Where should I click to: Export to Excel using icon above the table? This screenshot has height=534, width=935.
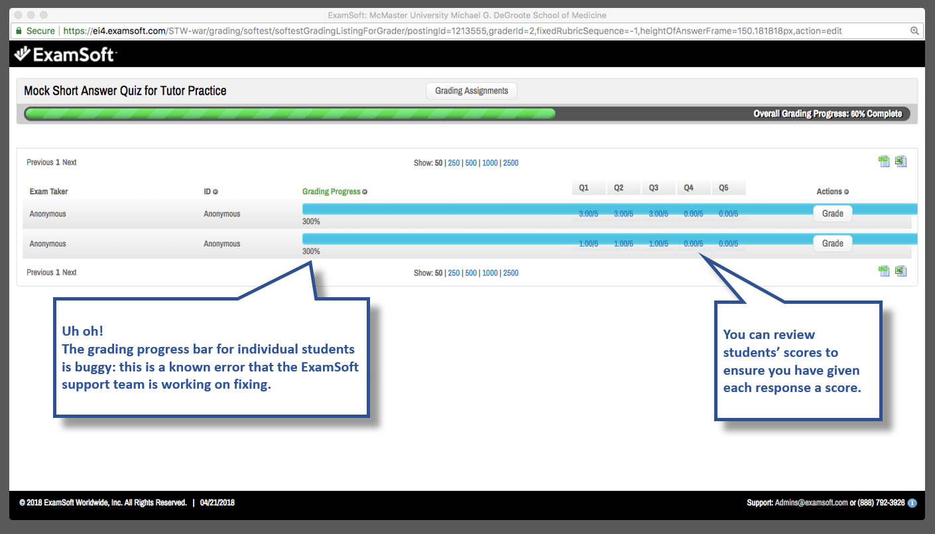(x=901, y=161)
